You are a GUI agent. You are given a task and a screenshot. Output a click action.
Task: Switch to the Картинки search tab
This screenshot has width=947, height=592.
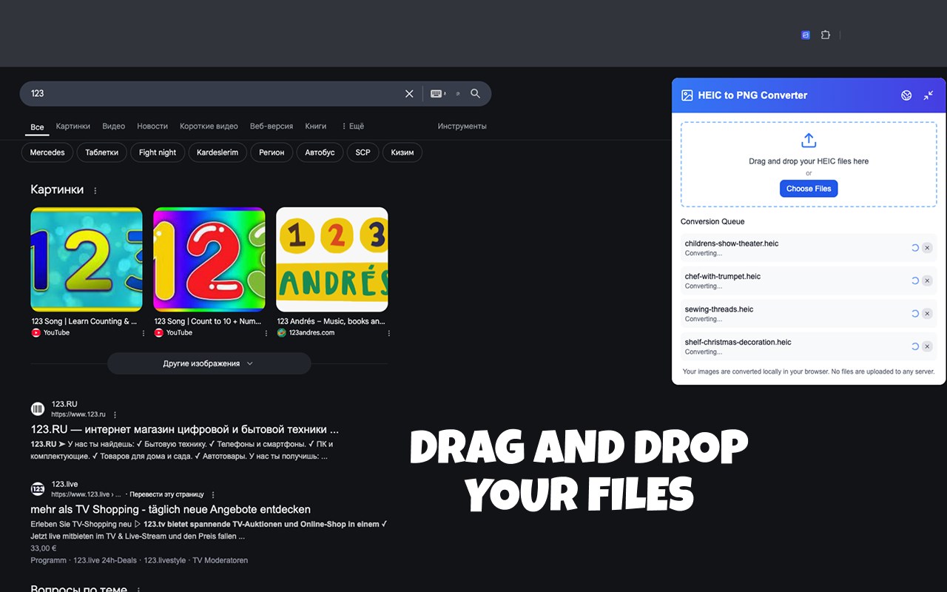pyautogui.click(x=73, y=127)
